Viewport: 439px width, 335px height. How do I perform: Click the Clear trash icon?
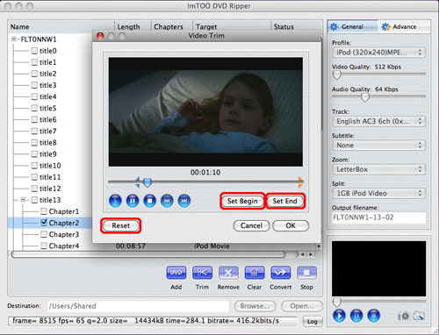(x=255, y=273)
